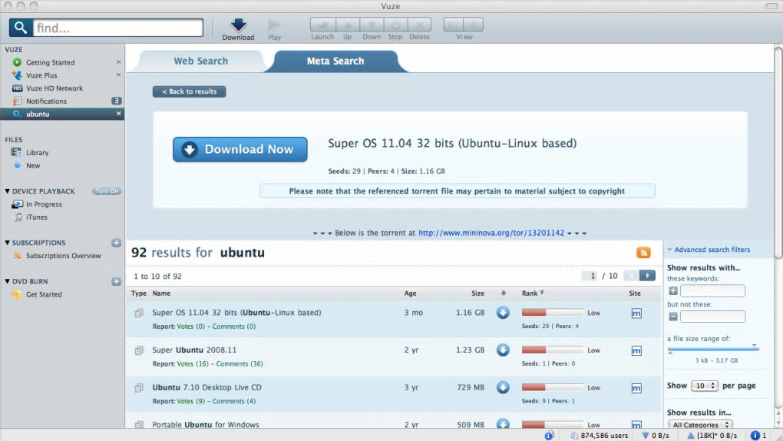
Task: Click the Download toolbar arrow icon
Action: coord(238,24)
